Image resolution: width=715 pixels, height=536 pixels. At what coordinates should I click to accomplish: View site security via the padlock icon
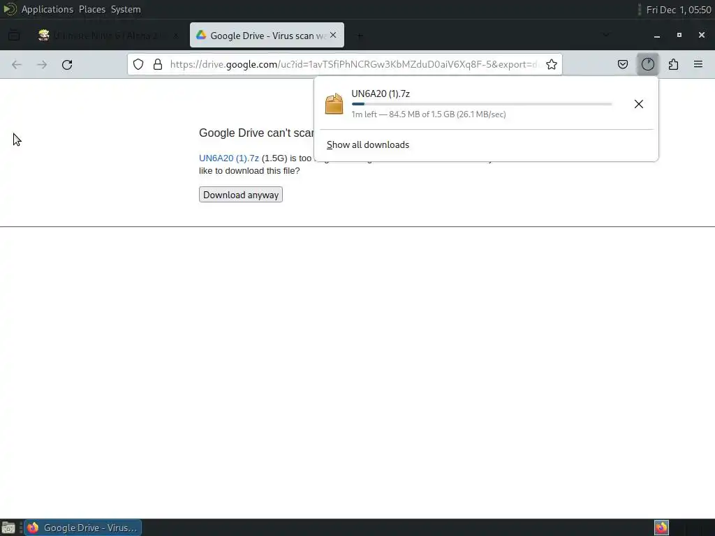pyautogui.click(x=158, y=64)
